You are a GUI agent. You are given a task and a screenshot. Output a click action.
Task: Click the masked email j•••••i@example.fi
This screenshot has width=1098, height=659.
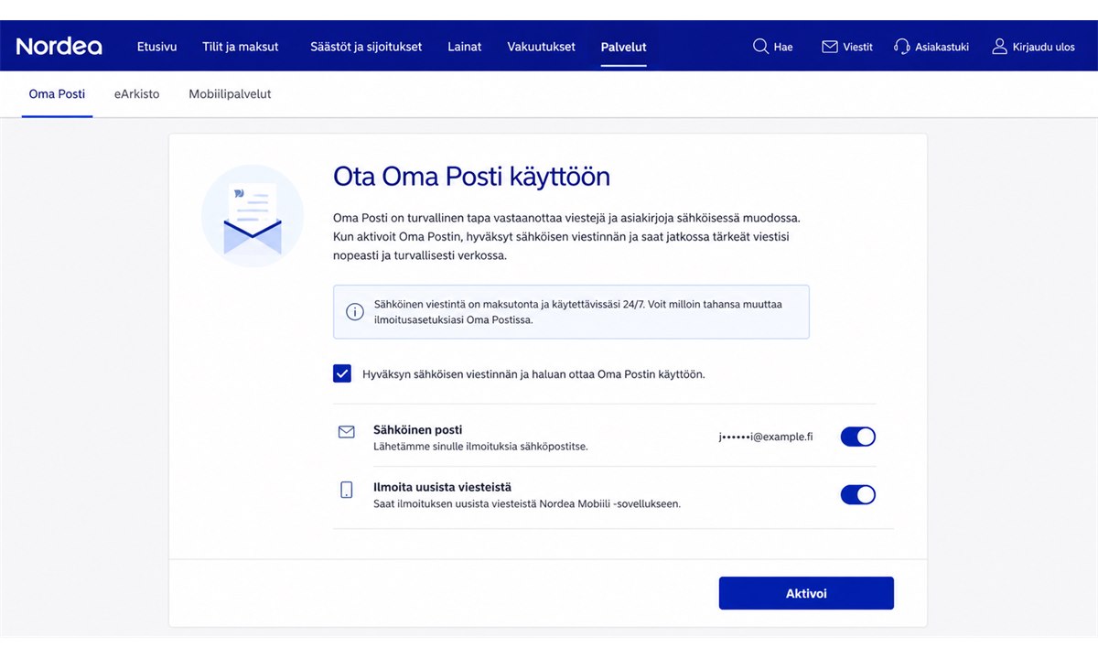[x=766, y=437]
